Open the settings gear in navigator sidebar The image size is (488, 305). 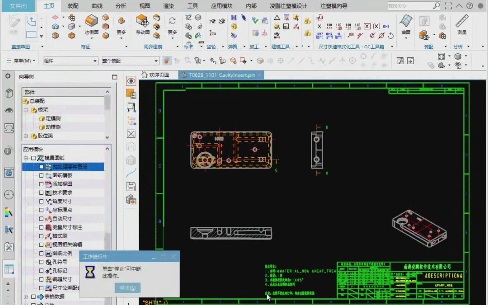click(8, 76)
